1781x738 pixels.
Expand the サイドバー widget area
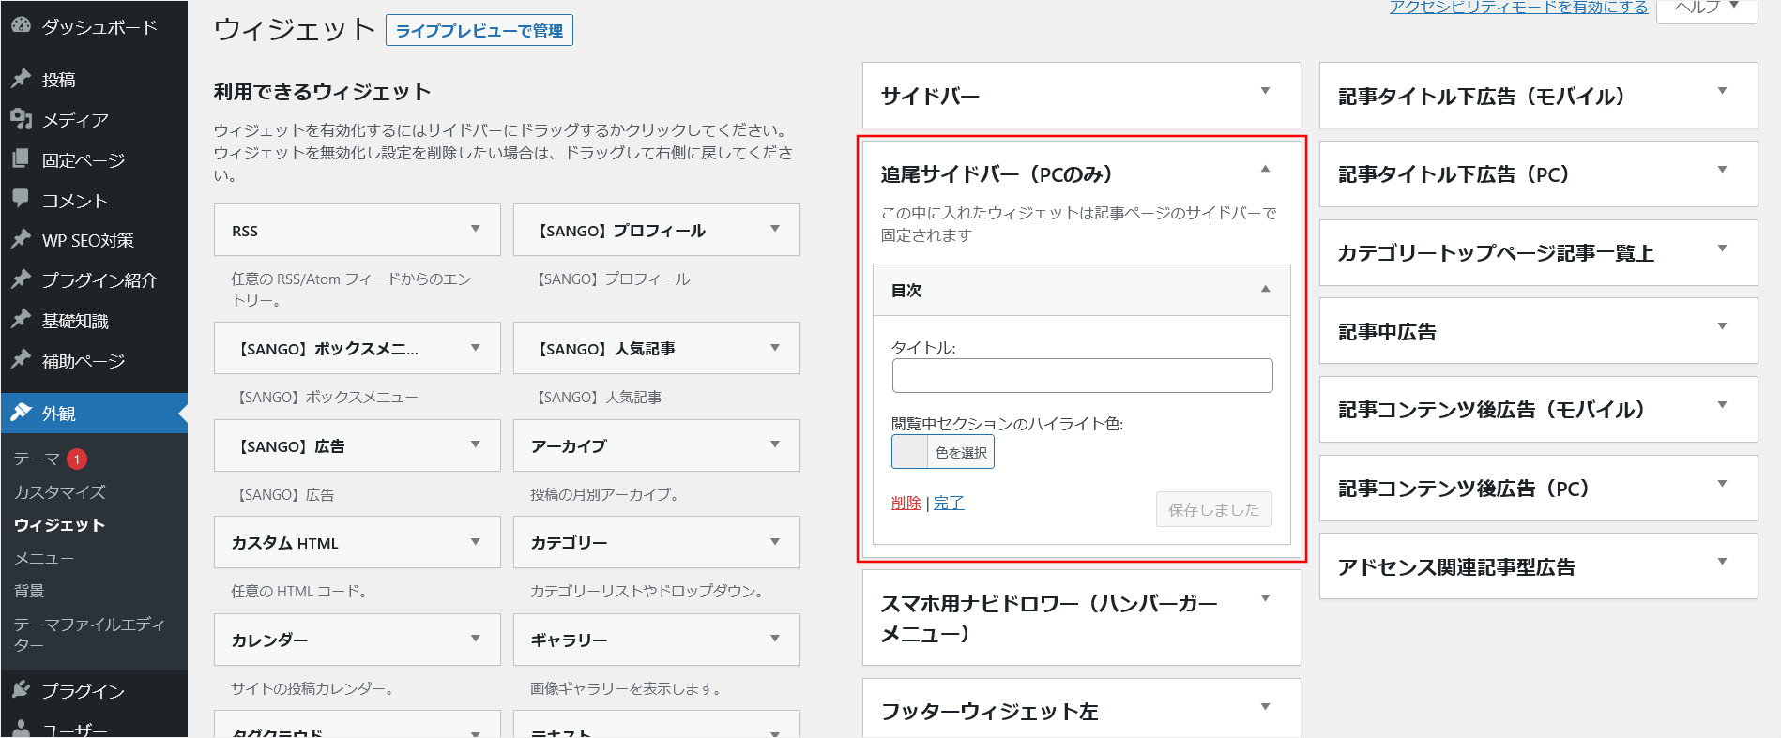pos(1264,92)
